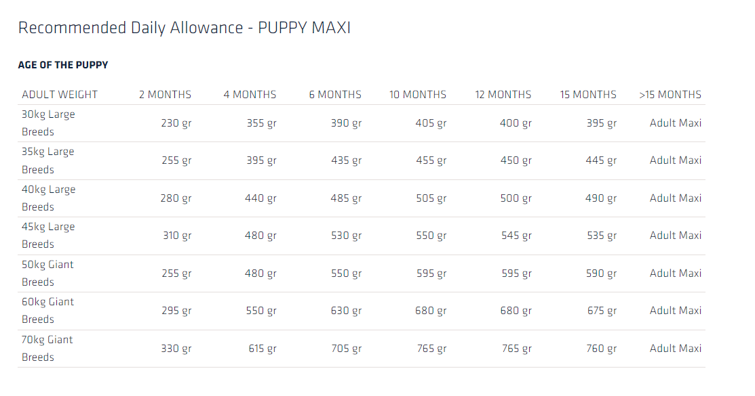Select the '45kg Large Breeds' row label
The height and width of the screenshot is (396, 755).
(48, 236)
